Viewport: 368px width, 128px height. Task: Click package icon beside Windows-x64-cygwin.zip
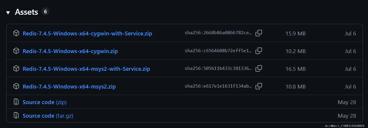click(x=16, y=51)
